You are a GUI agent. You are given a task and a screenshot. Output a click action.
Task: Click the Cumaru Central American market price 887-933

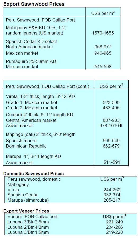(111, 120)
